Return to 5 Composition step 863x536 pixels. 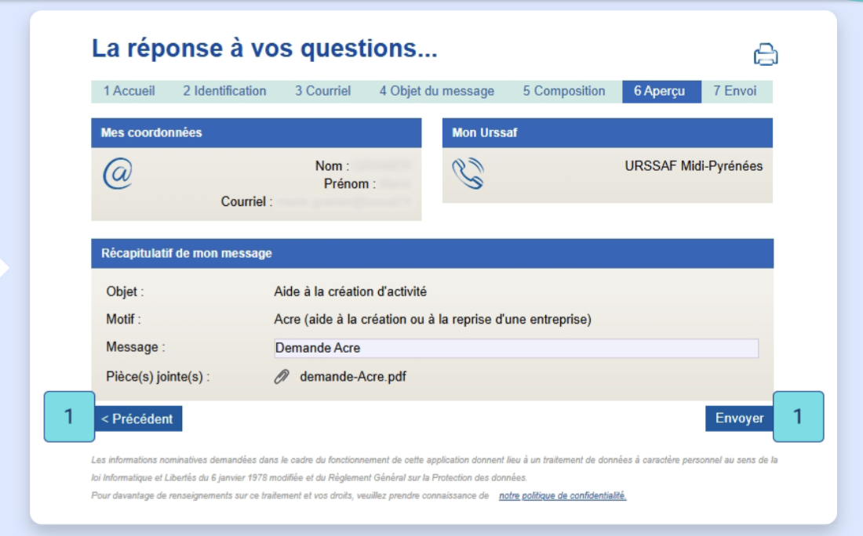563,91
